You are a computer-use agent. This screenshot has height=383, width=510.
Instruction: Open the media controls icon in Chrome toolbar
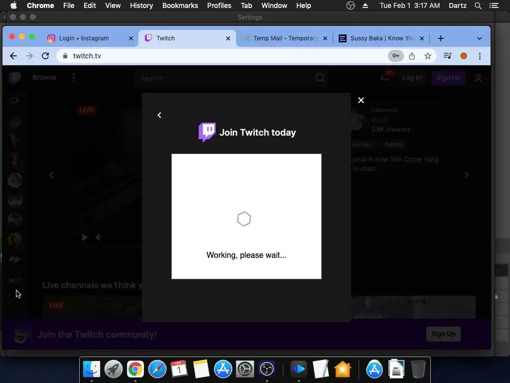(448, 56)
